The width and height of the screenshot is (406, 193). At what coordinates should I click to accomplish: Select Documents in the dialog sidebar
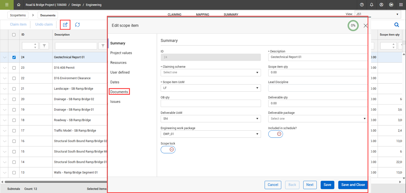(x=119, y=92)
